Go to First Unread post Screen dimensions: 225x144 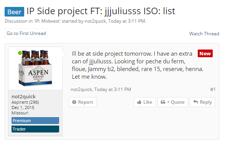(26, 33)
